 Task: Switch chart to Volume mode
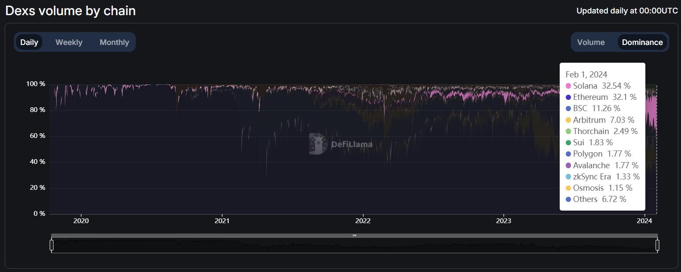(x=591, y=42)
